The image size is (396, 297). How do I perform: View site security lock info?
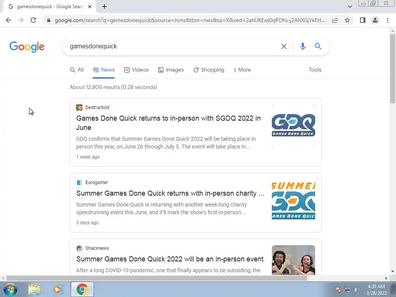49,20
